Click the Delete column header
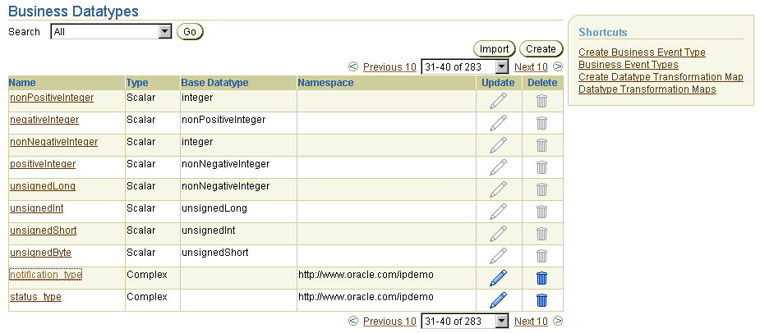This screenshot has height=333, width=760. click(x=542, y=83)
